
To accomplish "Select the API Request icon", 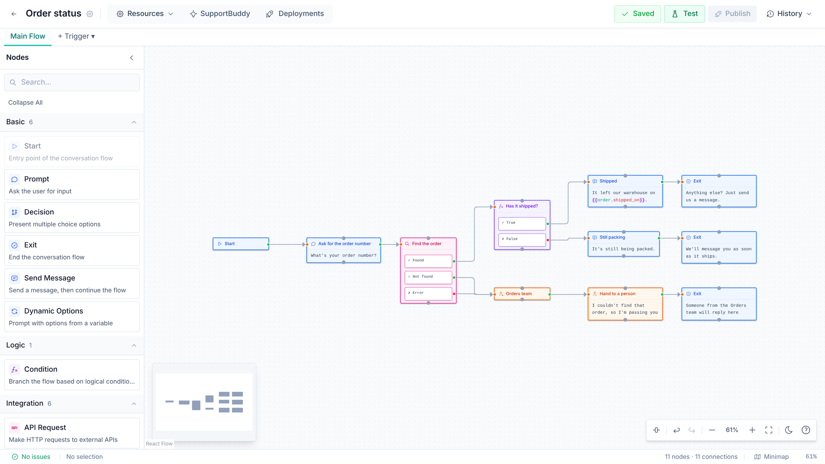I will (14, 428).
